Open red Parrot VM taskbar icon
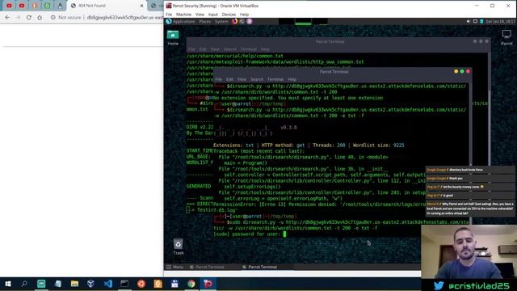The image size is (517, 291). 208,284
